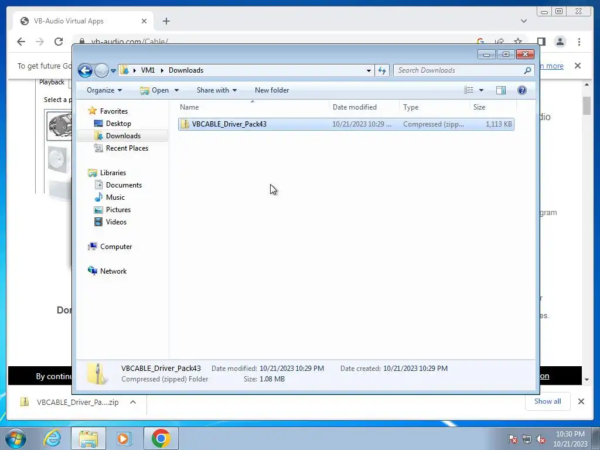Open the muted volume tray icon

541,439
